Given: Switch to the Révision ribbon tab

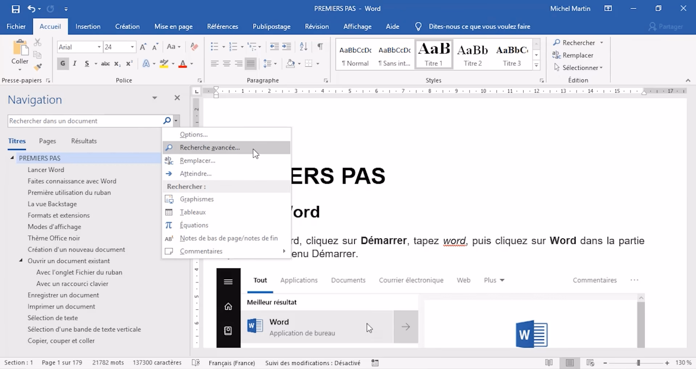Looking at the screenshot, I should pos(316,26).
